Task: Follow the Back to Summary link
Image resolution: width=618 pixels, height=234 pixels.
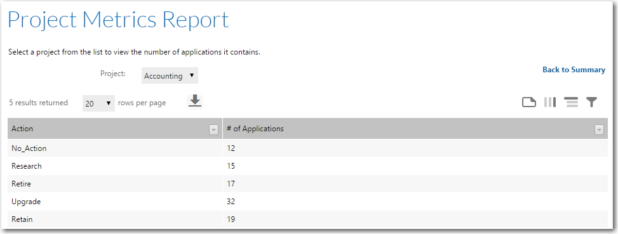Action: 574,70
